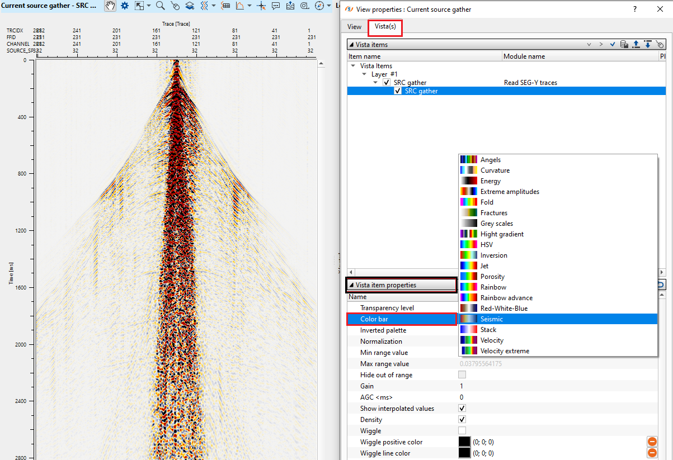Enable the Wiggle checkbox
The width and height of the screenshot is (673, 460).
(x=462, y=430)
